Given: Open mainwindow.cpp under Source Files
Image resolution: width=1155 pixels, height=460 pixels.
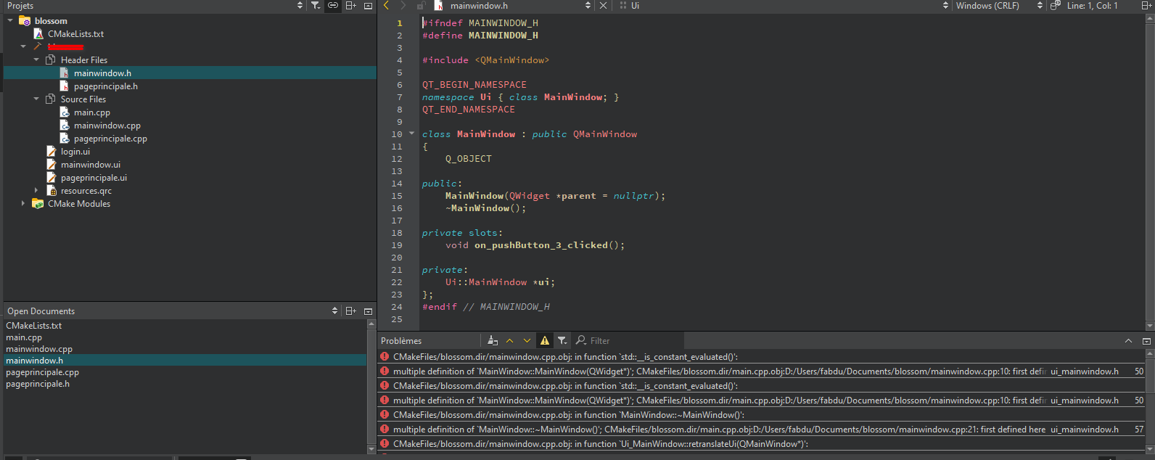Looking at the screenshot, I should point(107,126).
